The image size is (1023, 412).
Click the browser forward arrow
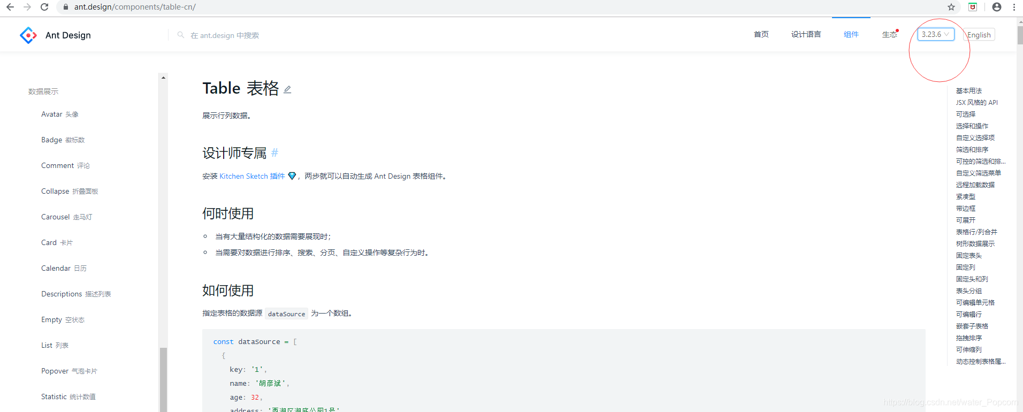point(27,7)
